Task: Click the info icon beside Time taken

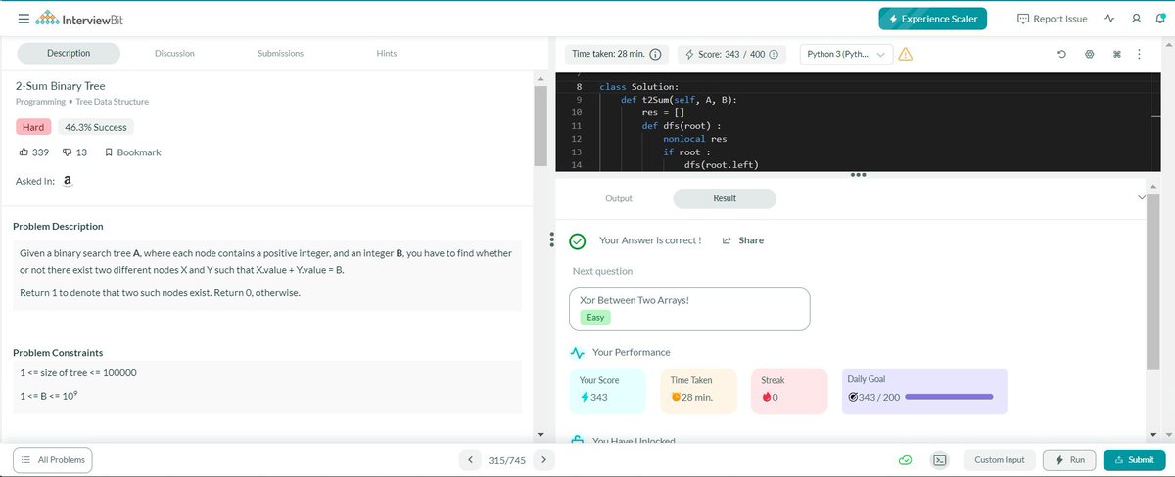Action: point(655,54)
